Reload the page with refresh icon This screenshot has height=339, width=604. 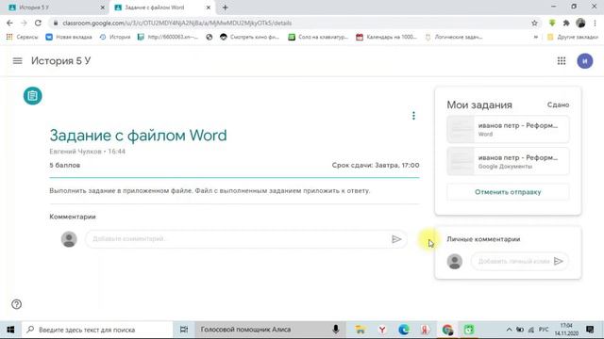point(38,23)
